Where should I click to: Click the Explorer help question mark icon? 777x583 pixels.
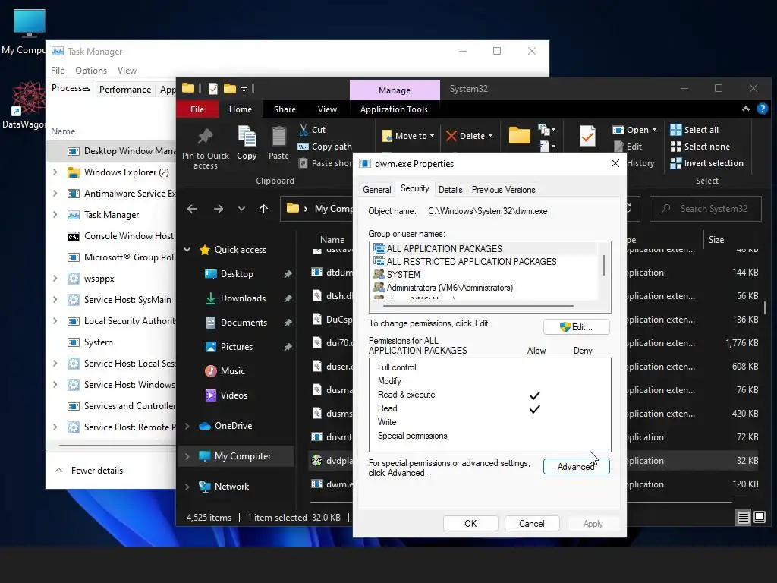[762, 109]
